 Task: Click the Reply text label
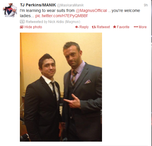pos(84,27)
